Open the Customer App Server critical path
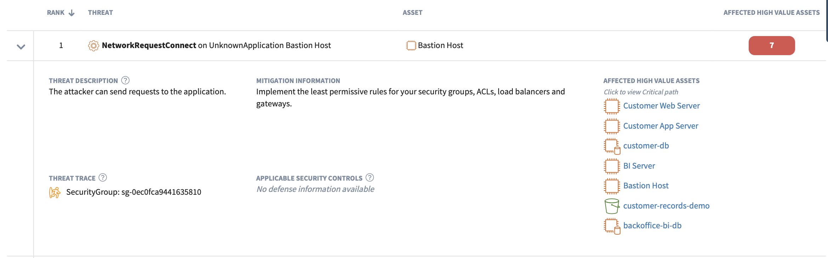Screen dimensions: 828x258 pos(660,126)
